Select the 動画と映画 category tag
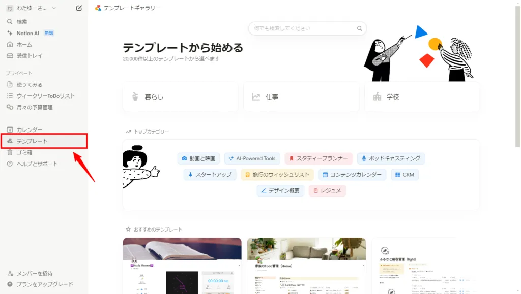 199,158
